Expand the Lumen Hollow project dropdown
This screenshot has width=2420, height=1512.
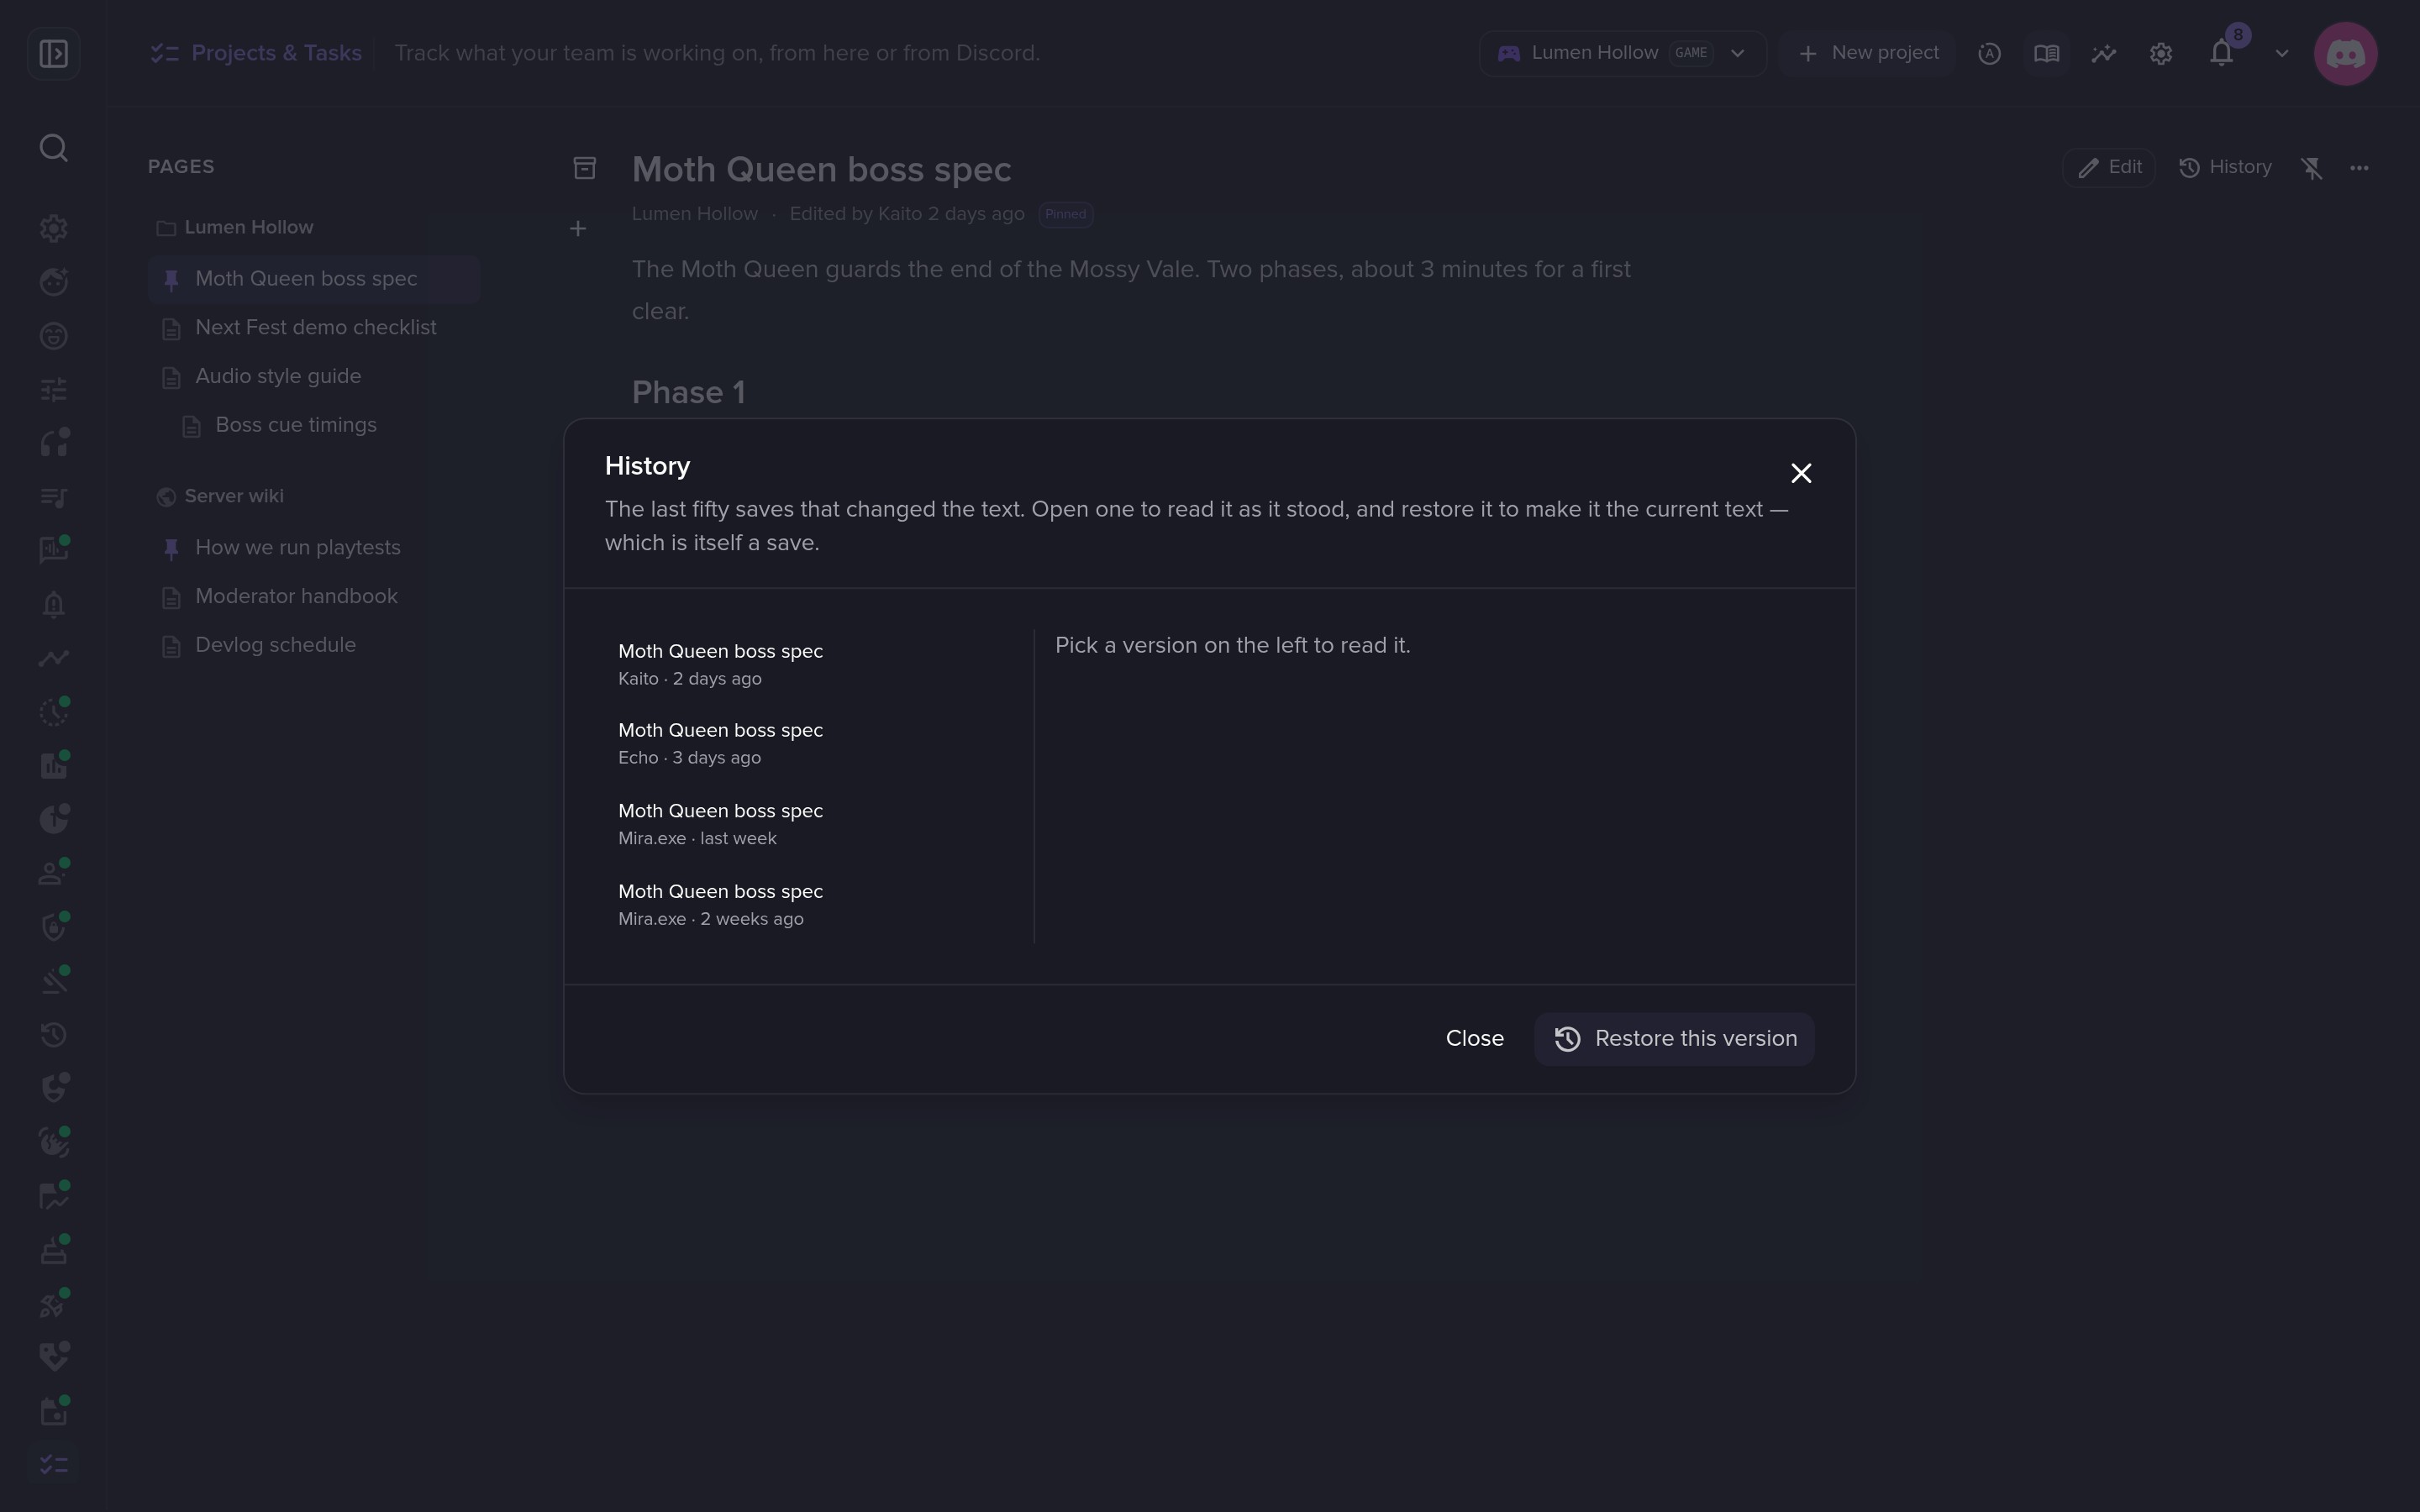click(x=1622, y=53)
